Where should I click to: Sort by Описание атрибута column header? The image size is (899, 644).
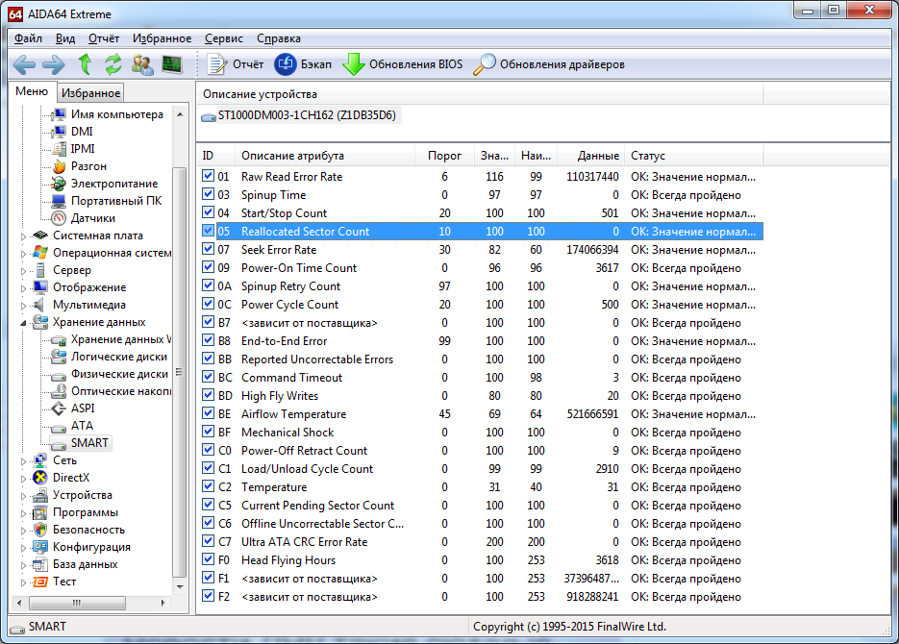[x=325, y=156]
